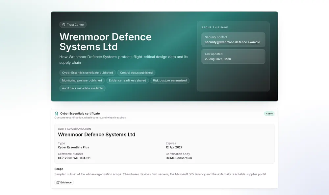Select the Monitoring posture published chip

tap(82, 80)
